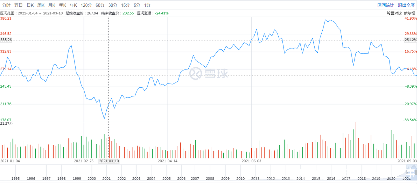Click the 区间统计 link
This screenshot has width=420, height=184.
[x=386, y=5]
